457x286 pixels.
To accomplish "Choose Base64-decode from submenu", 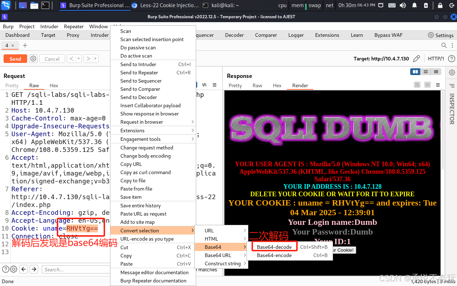I will coord(290,247).
